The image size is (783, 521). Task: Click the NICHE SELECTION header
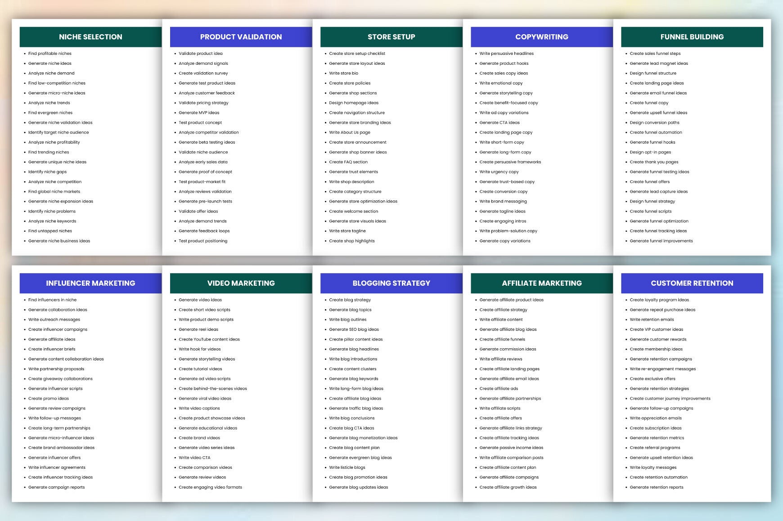click(90, 37)
